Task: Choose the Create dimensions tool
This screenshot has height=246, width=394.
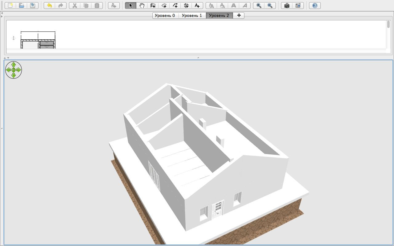Action: coord(186,6)
